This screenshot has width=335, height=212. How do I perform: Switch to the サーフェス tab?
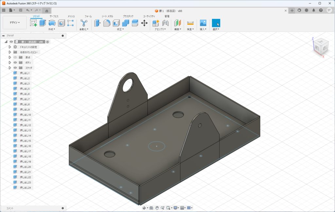click(x=54, y=16)
